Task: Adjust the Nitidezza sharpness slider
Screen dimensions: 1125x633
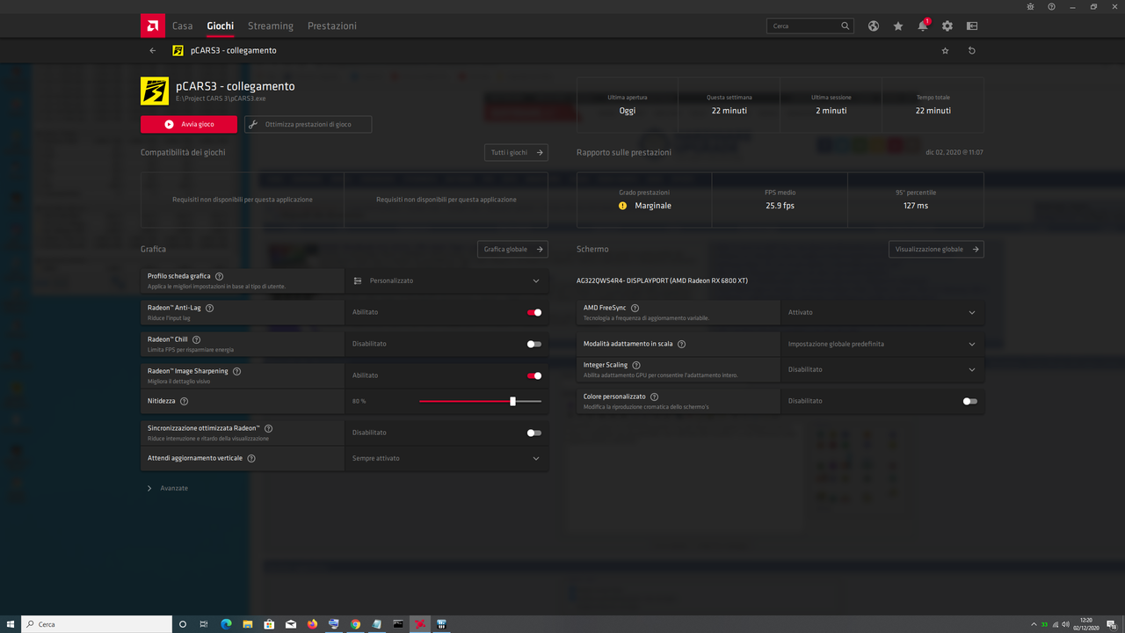Action: click(x=512, y=401)
